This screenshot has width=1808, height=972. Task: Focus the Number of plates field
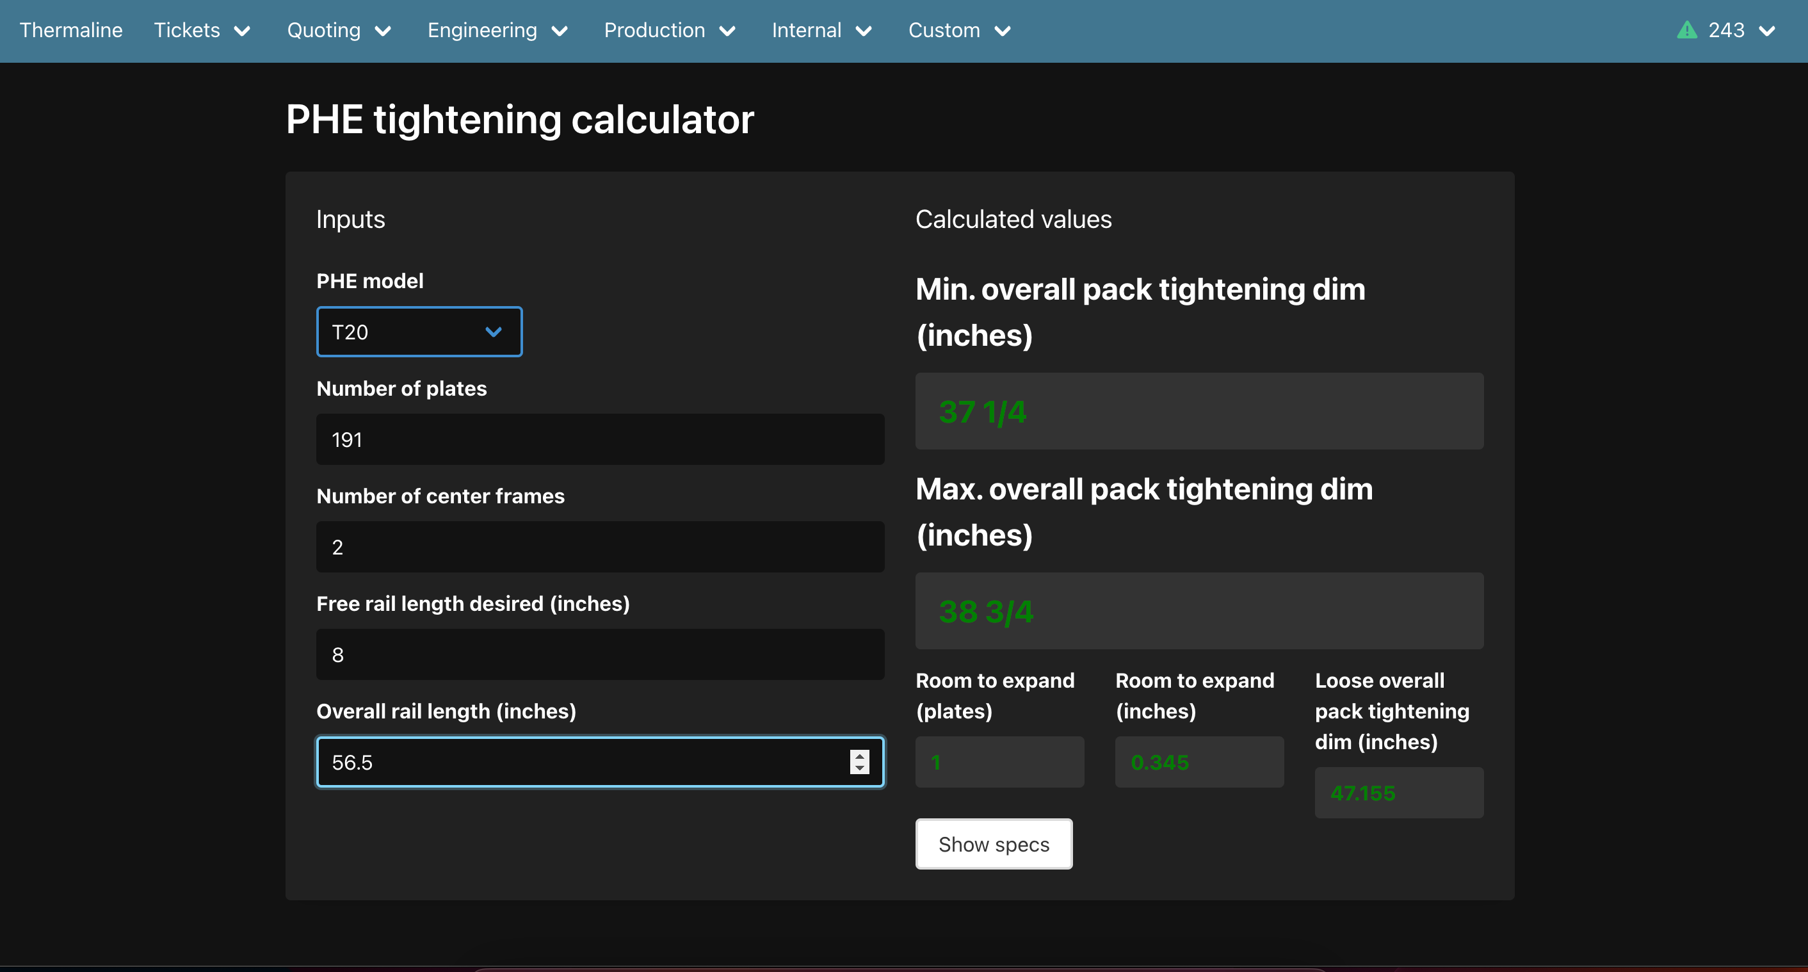pyautogui.click(x=600, y=439)
